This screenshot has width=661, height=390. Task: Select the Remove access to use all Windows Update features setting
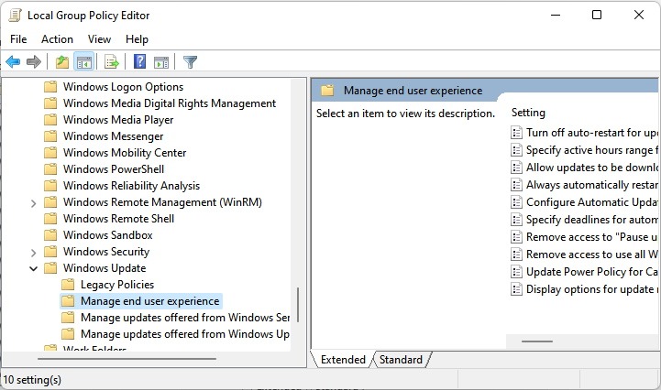coord(591,255)
